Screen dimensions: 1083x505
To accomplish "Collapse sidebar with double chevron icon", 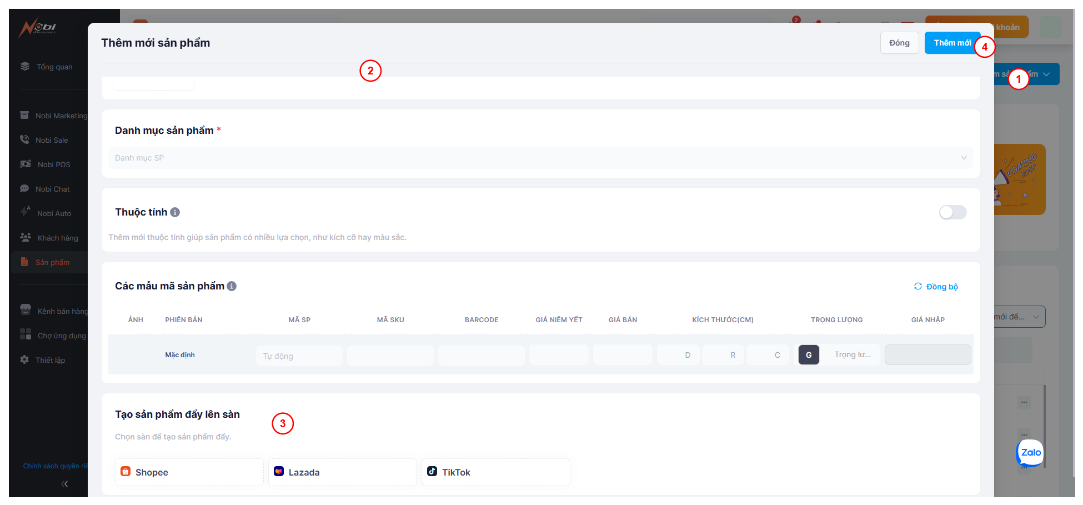I will tap(64, 484).
